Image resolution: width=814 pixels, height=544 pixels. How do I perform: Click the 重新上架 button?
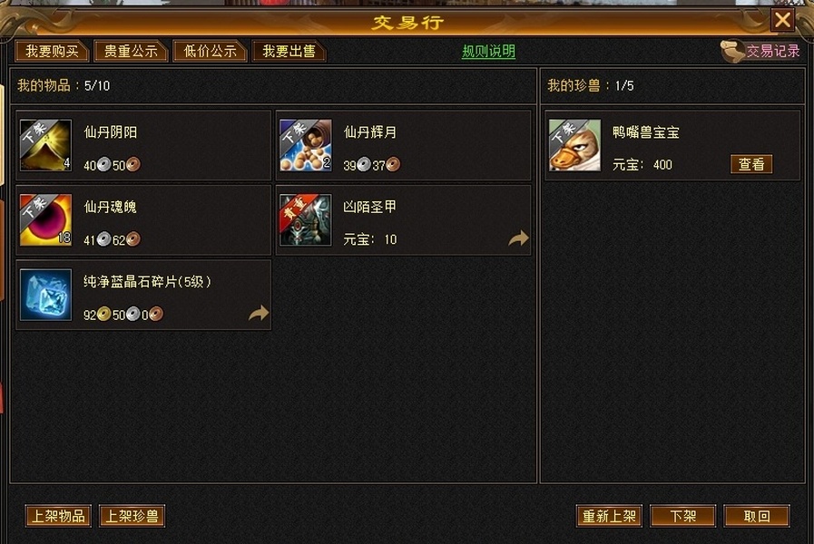click(610, 516)
